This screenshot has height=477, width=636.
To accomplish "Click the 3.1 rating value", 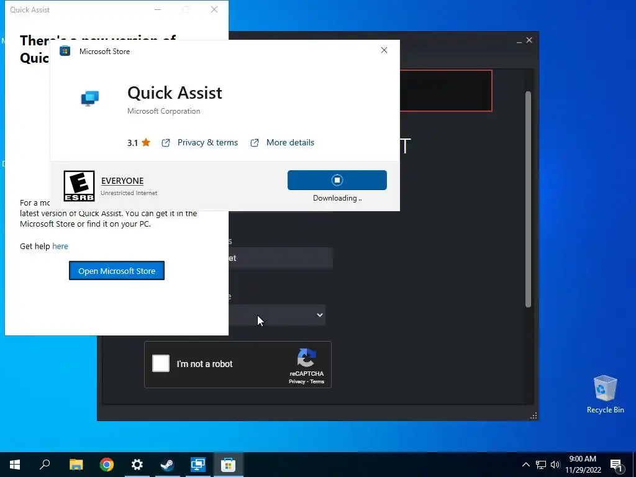I will 133,143.
